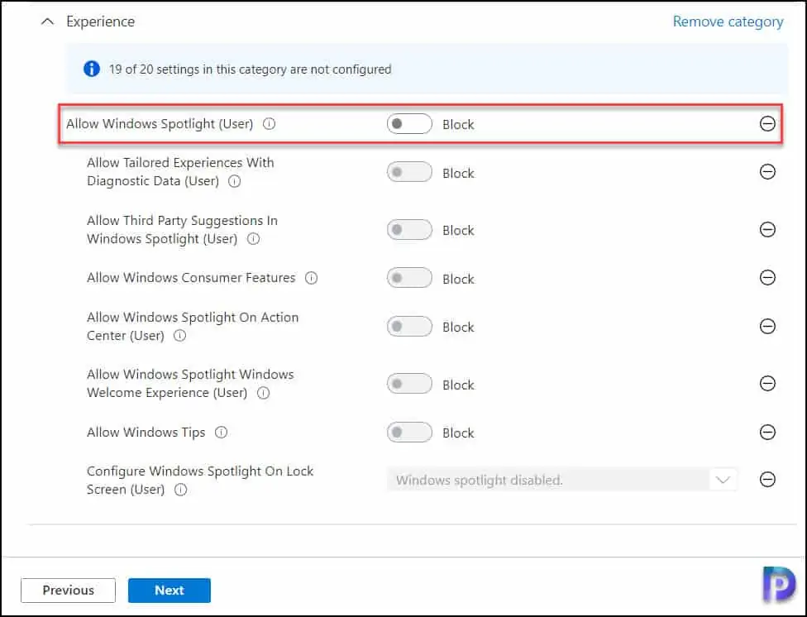Open Configure Windows Spotlight On Lock Screen dropdown
The image size is (807, 617).
pos(562,480)
